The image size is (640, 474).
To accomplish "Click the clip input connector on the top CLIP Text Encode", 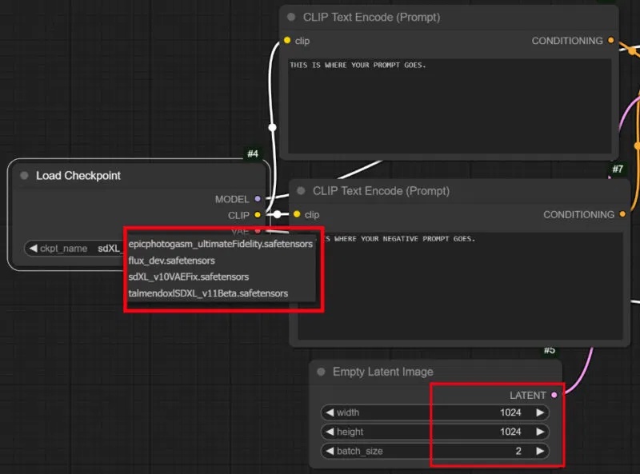I will point(287,41).
